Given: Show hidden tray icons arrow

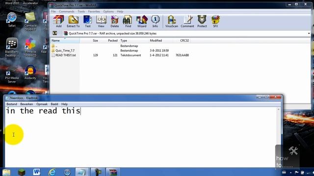Looking at the screenshot, I should 290,173.
